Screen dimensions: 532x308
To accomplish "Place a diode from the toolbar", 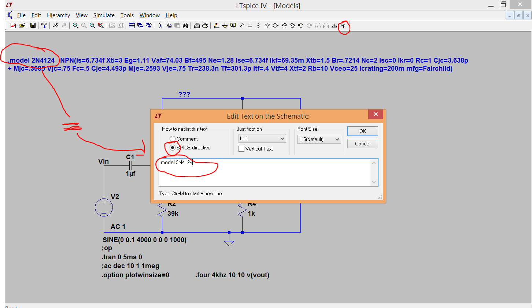I will 267,26.
